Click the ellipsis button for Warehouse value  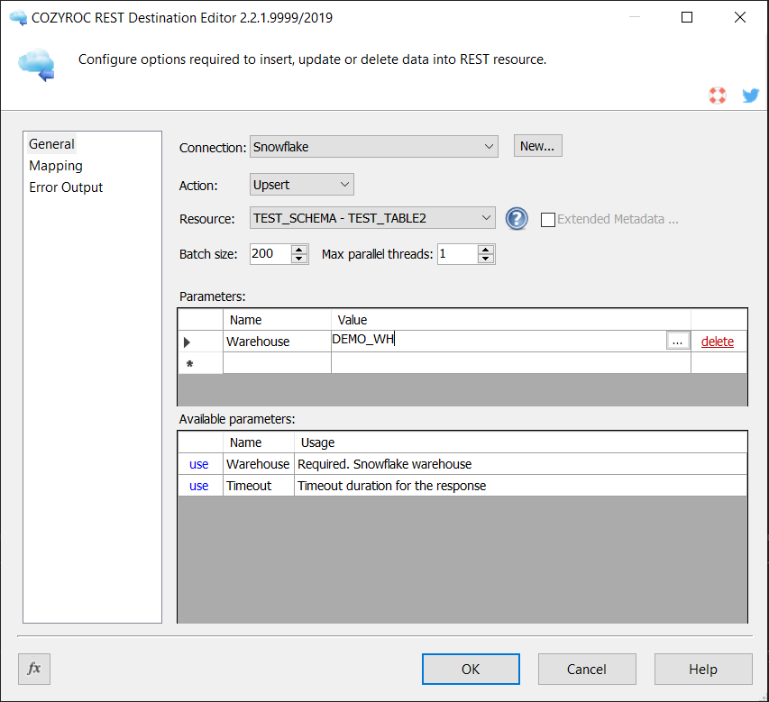click(x=677, y=341)
